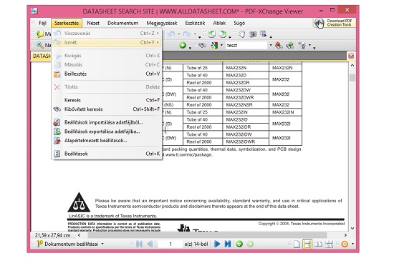Click the horizontal scrollbar right arrow
This screenshot has width=394, height=263.
(x=345, y=235)
